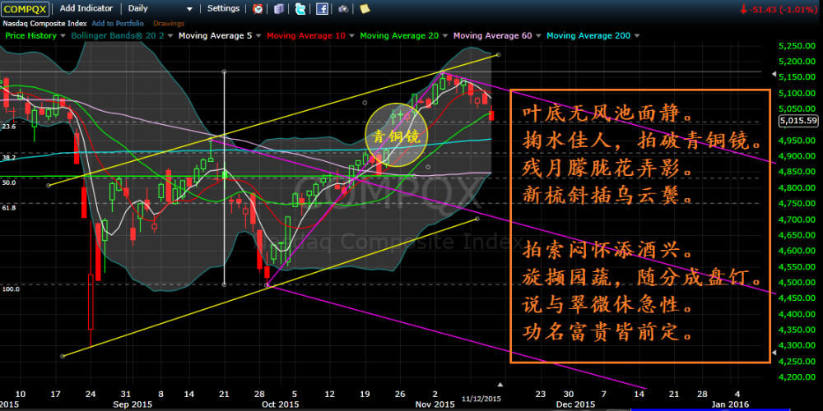Click the Nasdaq Composite Index name
823x411 pixels.
coord(45,23)
